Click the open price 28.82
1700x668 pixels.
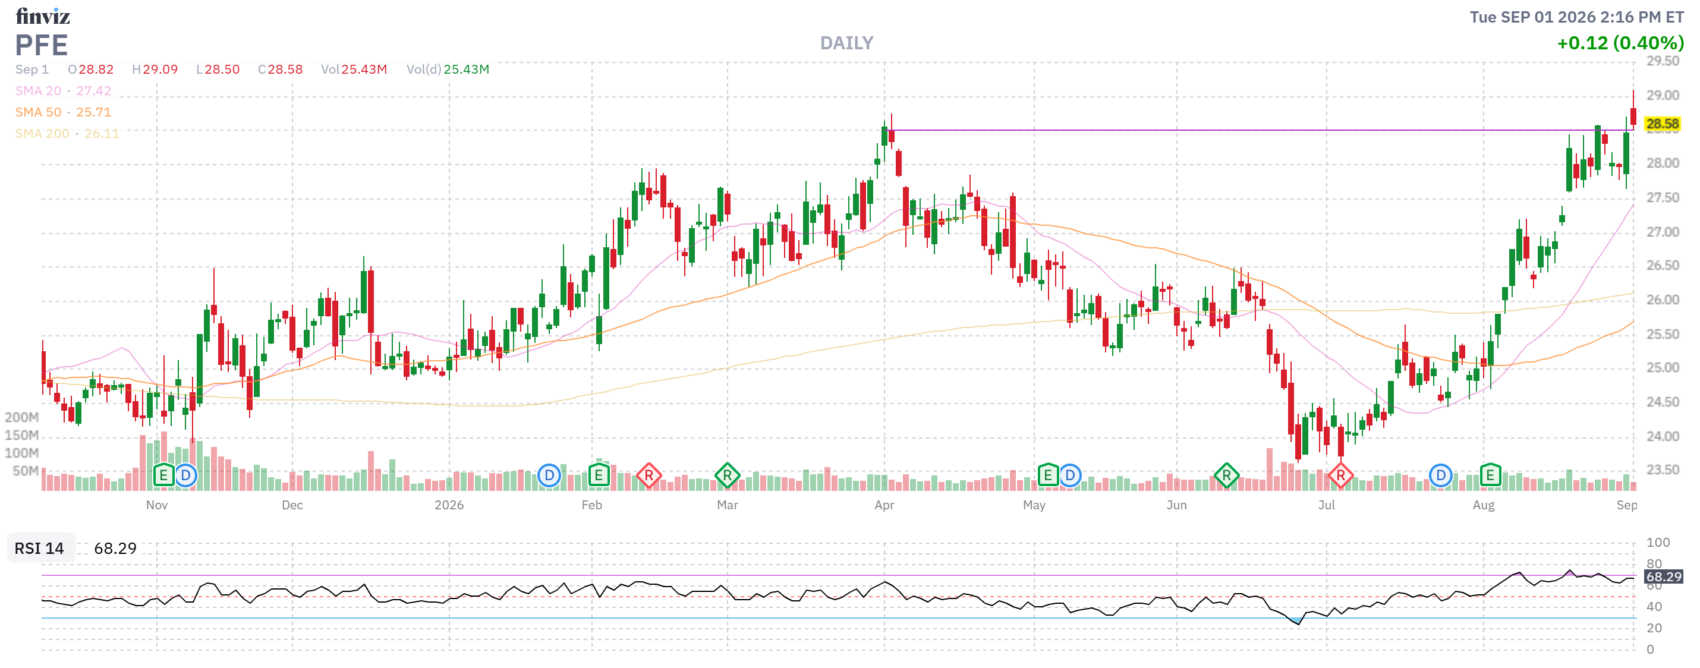pyautogui.click(x=96, y=70)
